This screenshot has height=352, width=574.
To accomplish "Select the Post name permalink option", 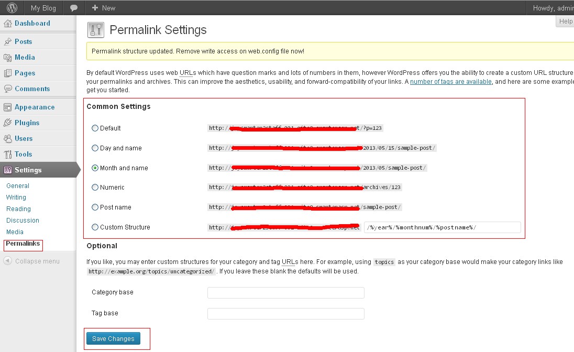I will tap(95, 207).
